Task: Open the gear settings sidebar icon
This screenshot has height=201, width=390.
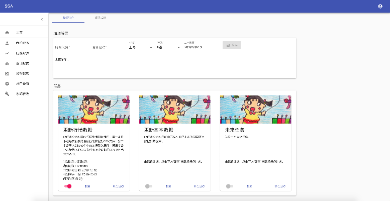Action: (x=7, y=83)
